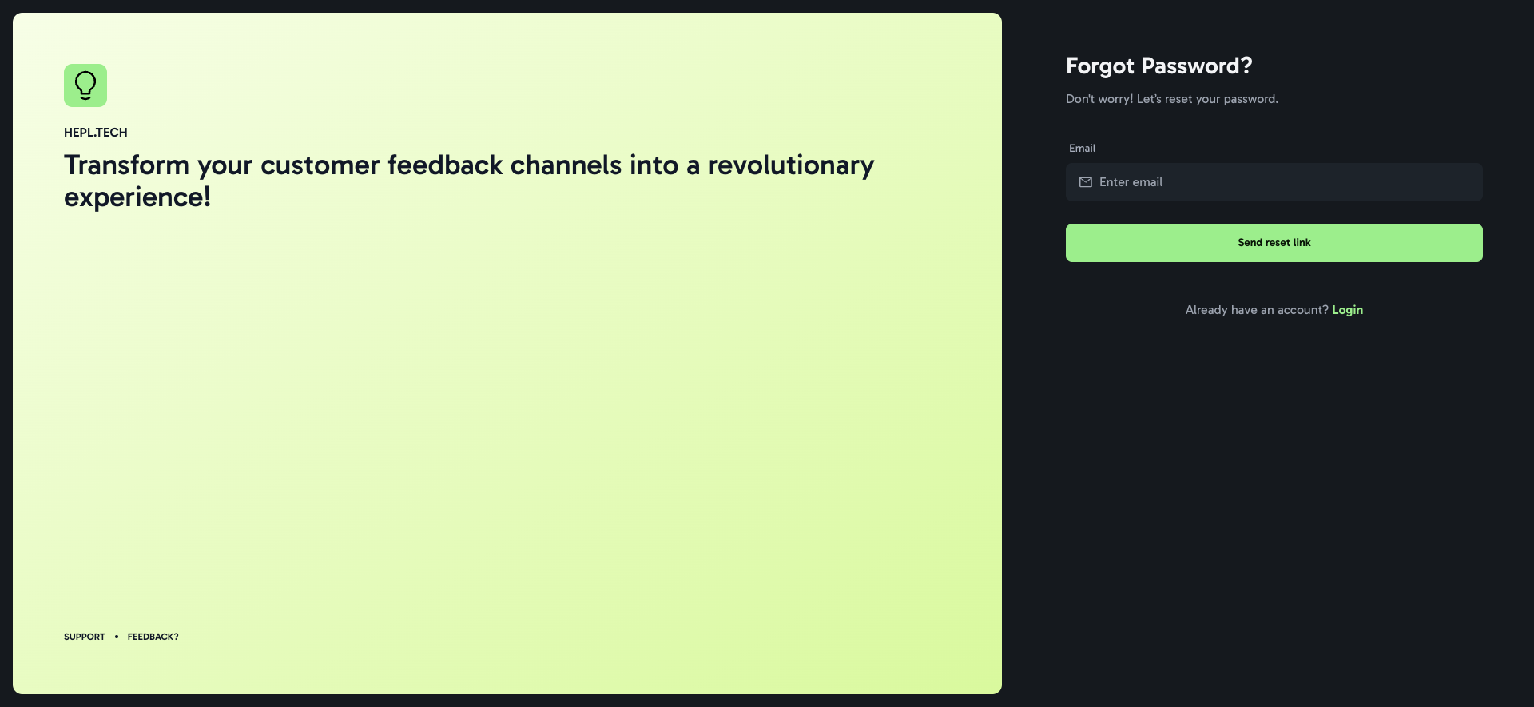Open the FEEDBACK? footer link
The image size is (1534, 707).
153,637
